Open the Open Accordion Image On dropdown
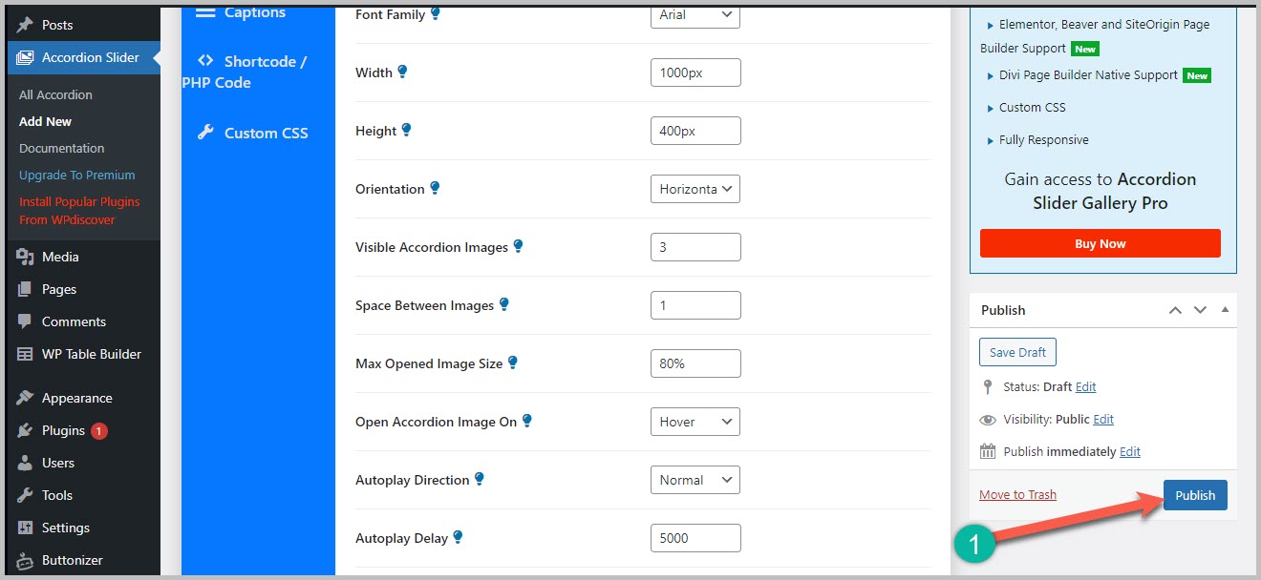The image size is (1261, 580). point(695,422)
